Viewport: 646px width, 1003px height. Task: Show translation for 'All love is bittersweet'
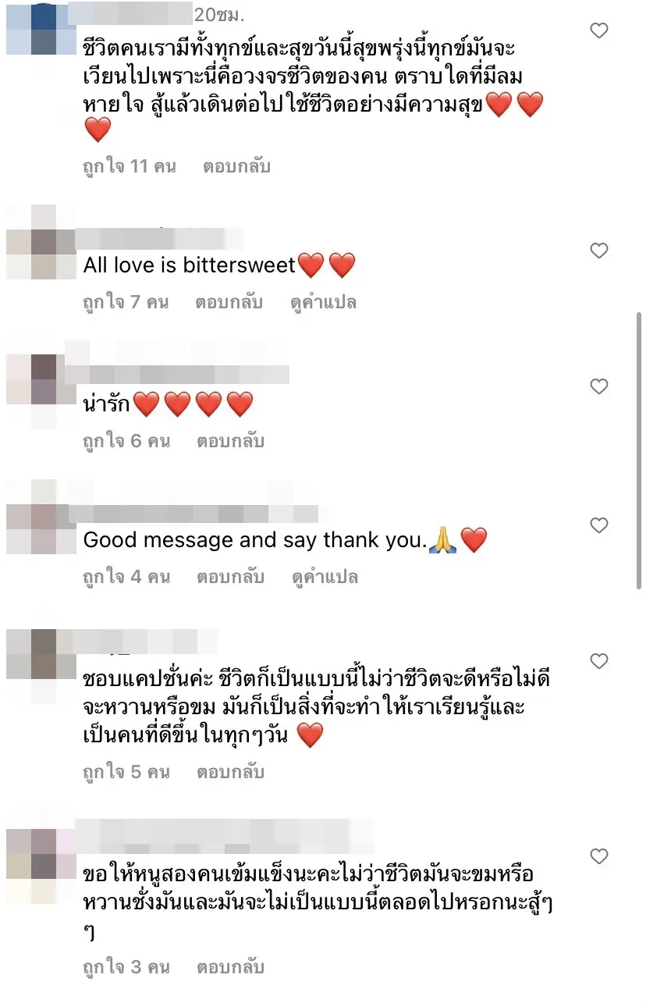(324, 302)
